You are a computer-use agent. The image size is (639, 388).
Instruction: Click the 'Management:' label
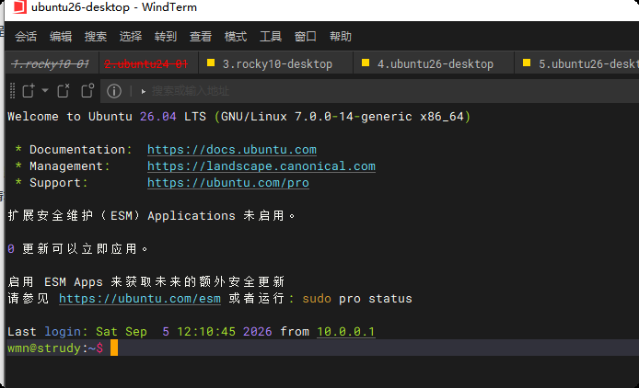point(70,166)
